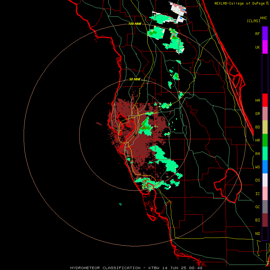Screen dimensions: 270x270
Task: Click the GC gray legend swatch
Action: pos(265,207)
